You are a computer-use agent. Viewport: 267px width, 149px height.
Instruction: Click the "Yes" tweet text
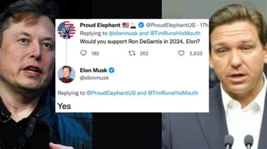click(x=64, y=106)
